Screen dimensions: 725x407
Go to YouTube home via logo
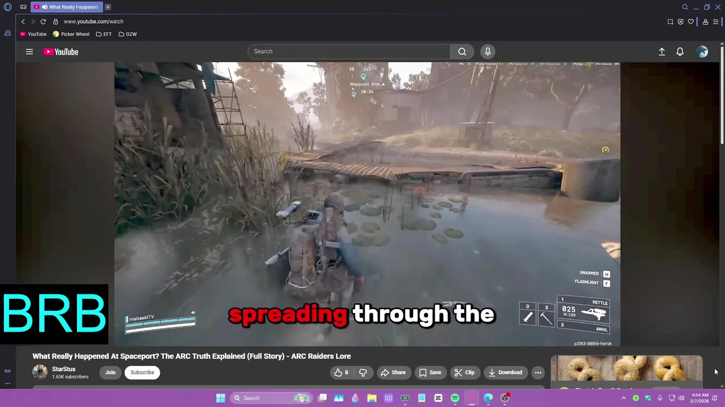61,52
